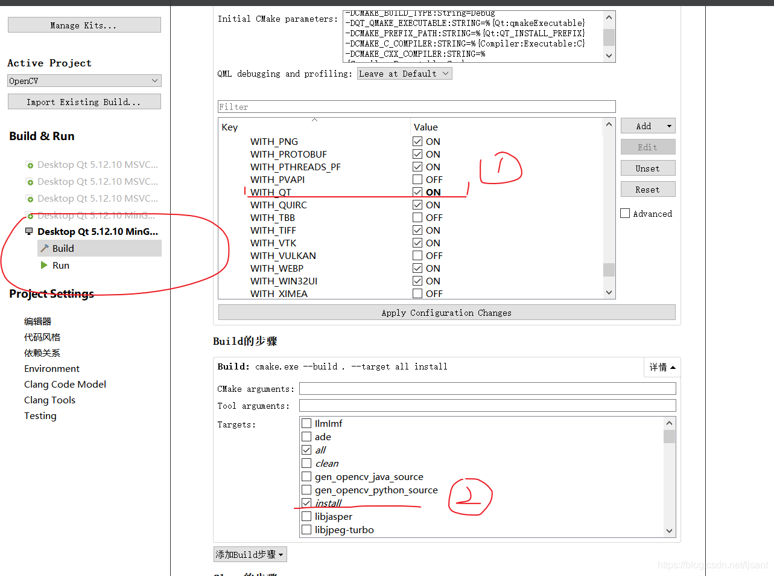Viewport: 774px width, 576px height.
Task: Check the libjasper target checkbox
Action: point(306,516)
